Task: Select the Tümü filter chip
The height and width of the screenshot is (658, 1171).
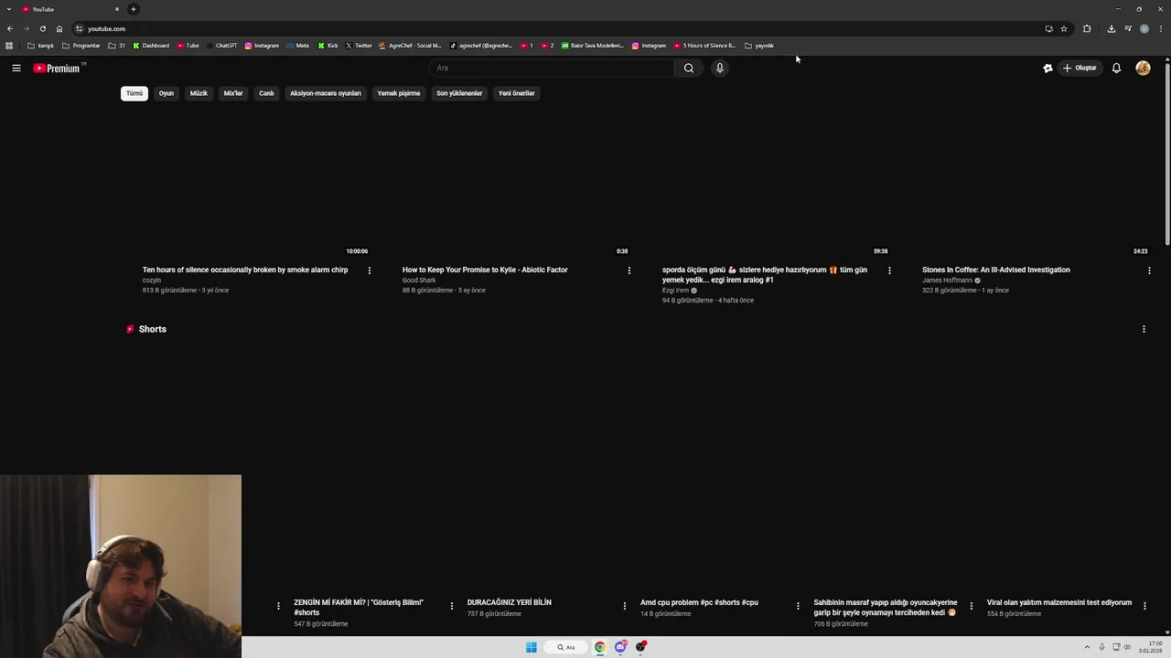Action: [x=134, y=93]
